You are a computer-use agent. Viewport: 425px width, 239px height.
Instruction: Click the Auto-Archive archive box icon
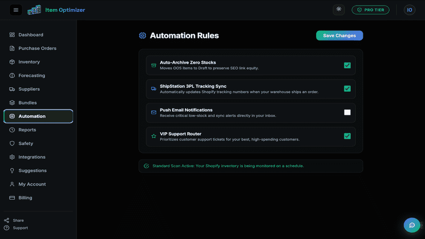153,65
